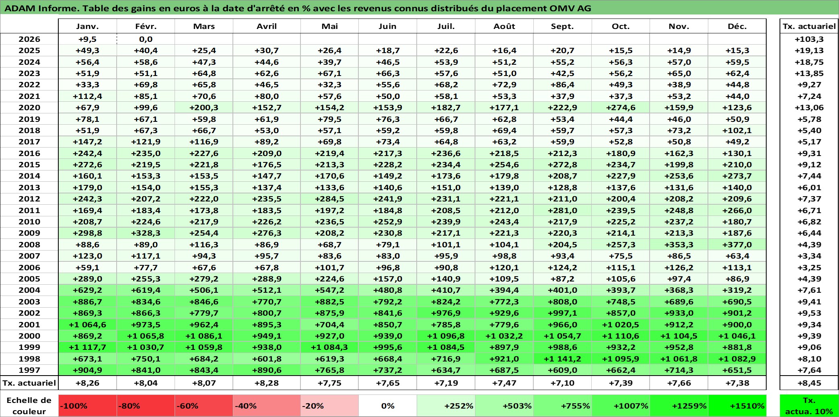Click the +997,1 cell in 2002
The image size is (839, 417).
tap(562, 313)
